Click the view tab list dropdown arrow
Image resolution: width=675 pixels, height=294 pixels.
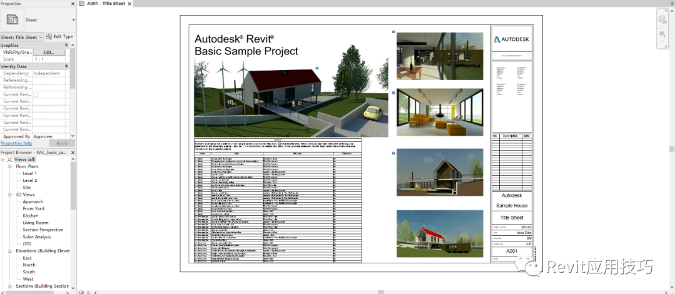point(671,4)
